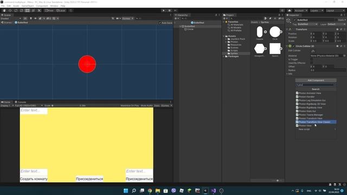Lock the Hierarchy panel
Screen dimensions: 347x195
(216, 15)
